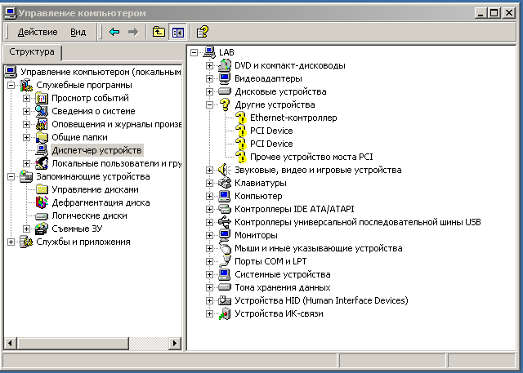Click Контроллеры IDE ATA/ATAPI device category

[291, 209]
